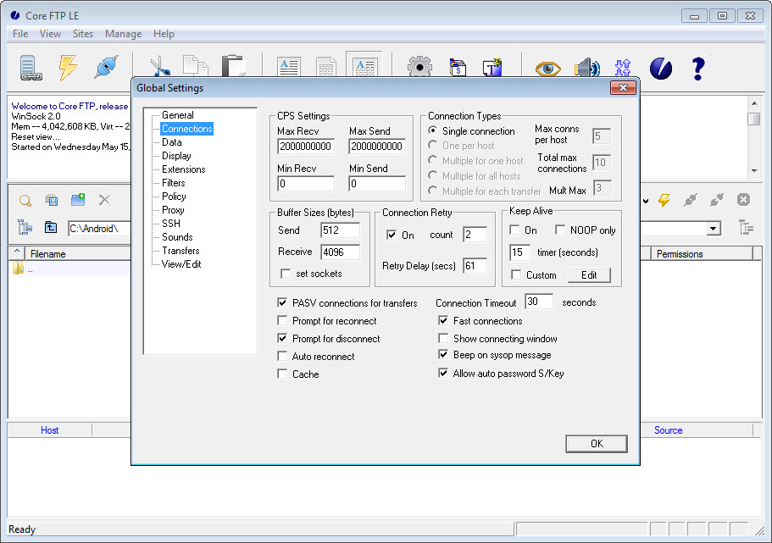Click the schedule icon with dollar sign
The image size is (772, 543).
(458, 67)
